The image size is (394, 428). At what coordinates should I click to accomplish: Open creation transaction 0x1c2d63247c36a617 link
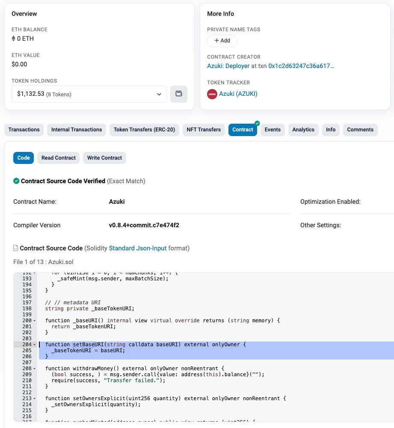pos(301,66)
